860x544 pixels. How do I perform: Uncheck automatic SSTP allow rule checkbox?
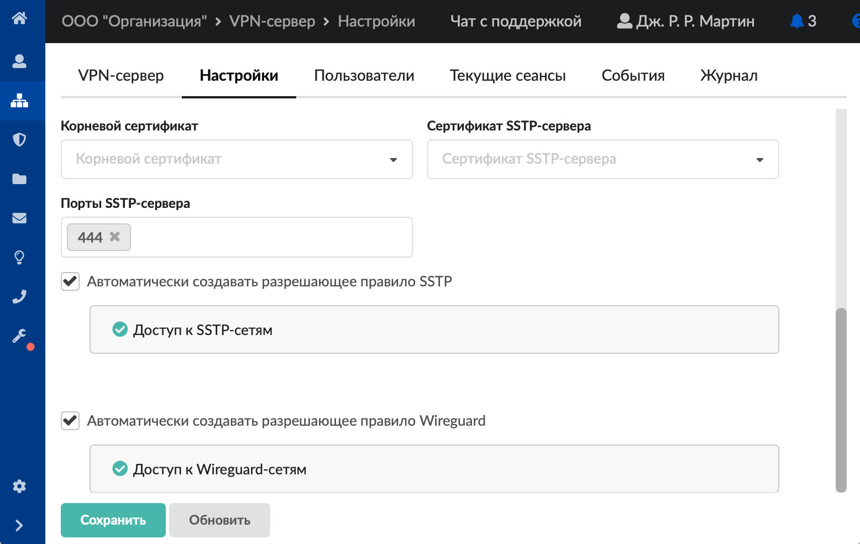click(x=70, y=281)
